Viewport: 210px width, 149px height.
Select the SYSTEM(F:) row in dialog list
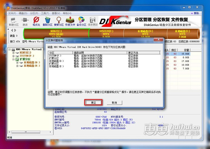[x=104, y=56]
